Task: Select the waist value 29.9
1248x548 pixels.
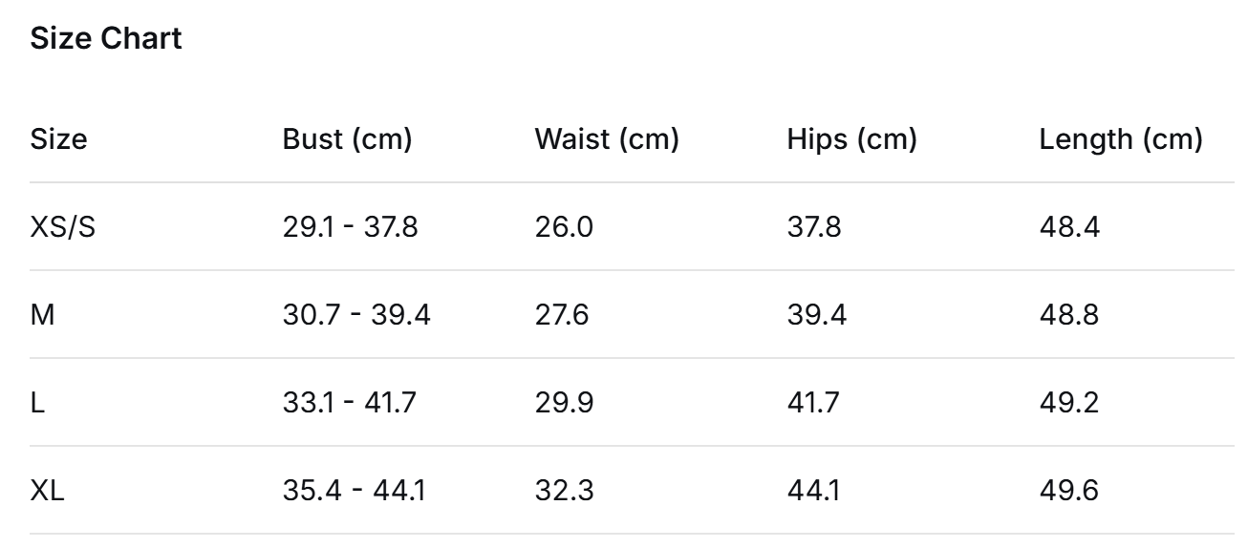Action: [564, 403]
